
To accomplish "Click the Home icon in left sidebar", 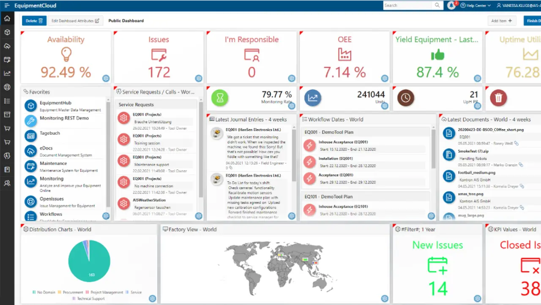I will pyautogui.click(x=7, y=19).
